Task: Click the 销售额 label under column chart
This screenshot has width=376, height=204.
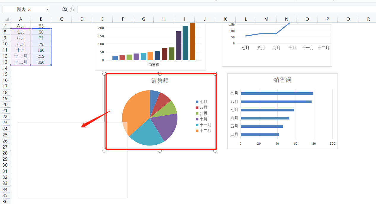Action: 153,64
